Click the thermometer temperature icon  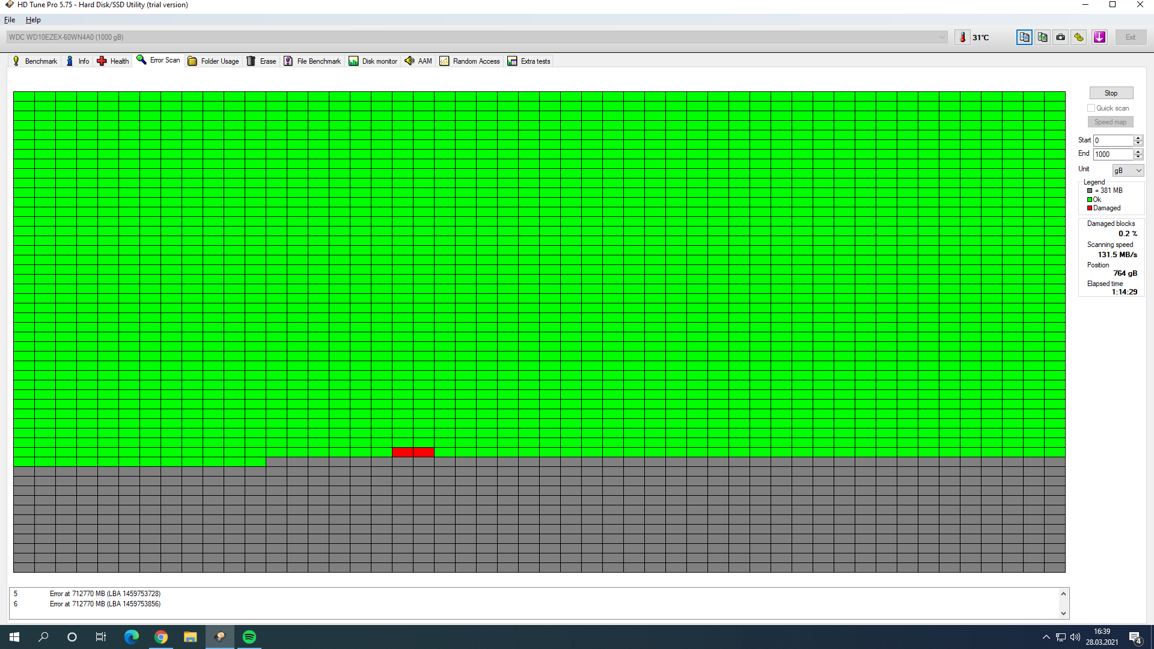962,37
